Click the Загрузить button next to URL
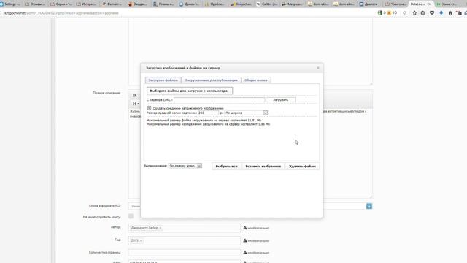467x263 pixels. tap(280, 100)
